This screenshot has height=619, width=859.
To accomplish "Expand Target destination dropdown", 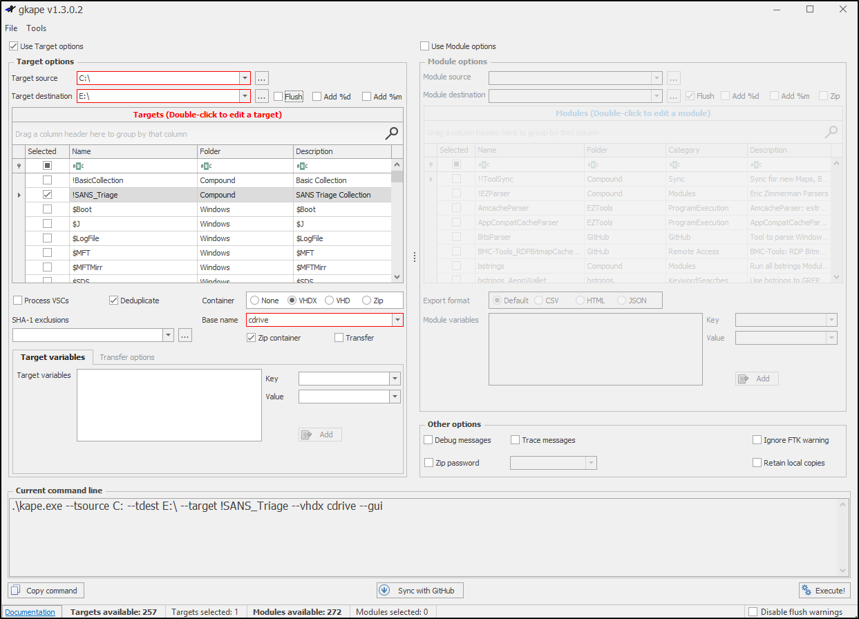I will (x=245, y=96).
